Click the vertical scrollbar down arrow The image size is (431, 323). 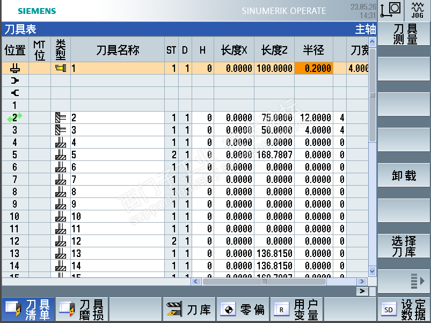pyautogui.click(x=372, y=271)
